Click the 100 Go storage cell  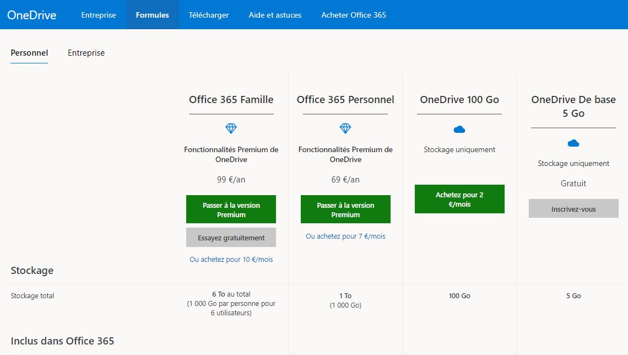[x=459, y=295]
